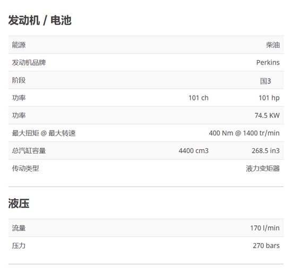Click the 发动机 / 电池 section heading
292x271 pixels.
[x=40, y=20]
